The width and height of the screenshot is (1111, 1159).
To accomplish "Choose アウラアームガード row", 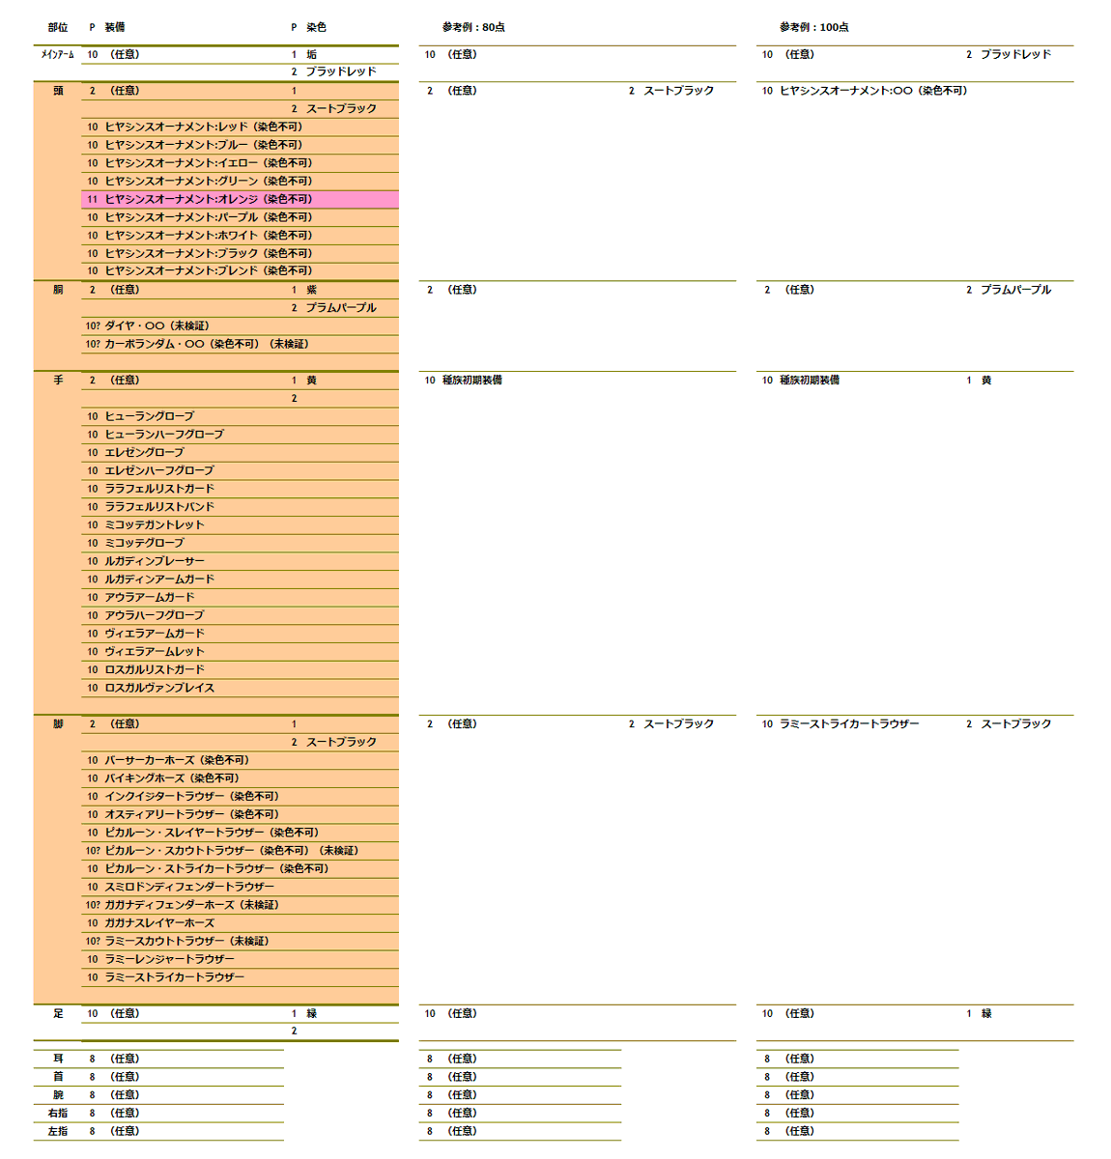I will pyautogui.click(x=240, y=598).
